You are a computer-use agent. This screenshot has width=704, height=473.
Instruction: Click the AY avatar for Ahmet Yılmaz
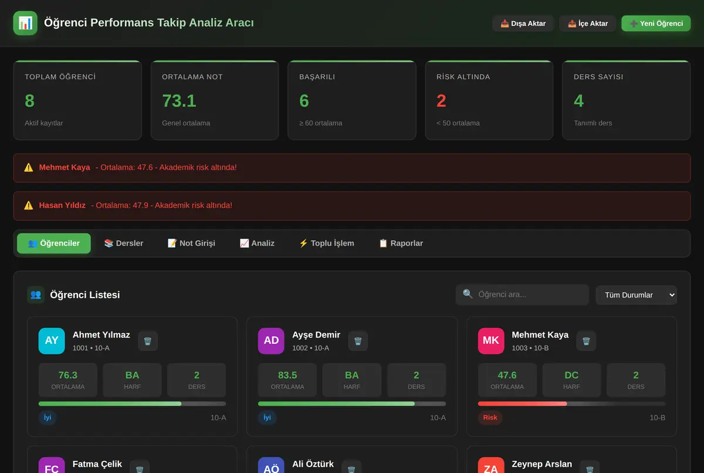(52, 341)
